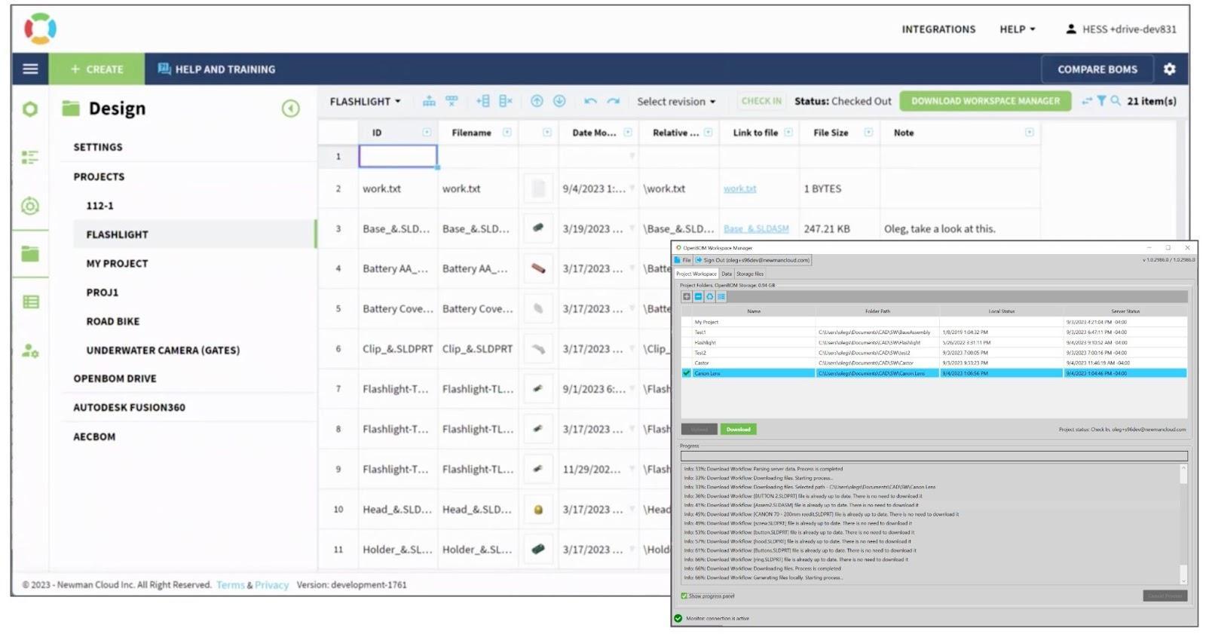
Task: Open the Date Modified column dropdown arrow
Action: 627,133
